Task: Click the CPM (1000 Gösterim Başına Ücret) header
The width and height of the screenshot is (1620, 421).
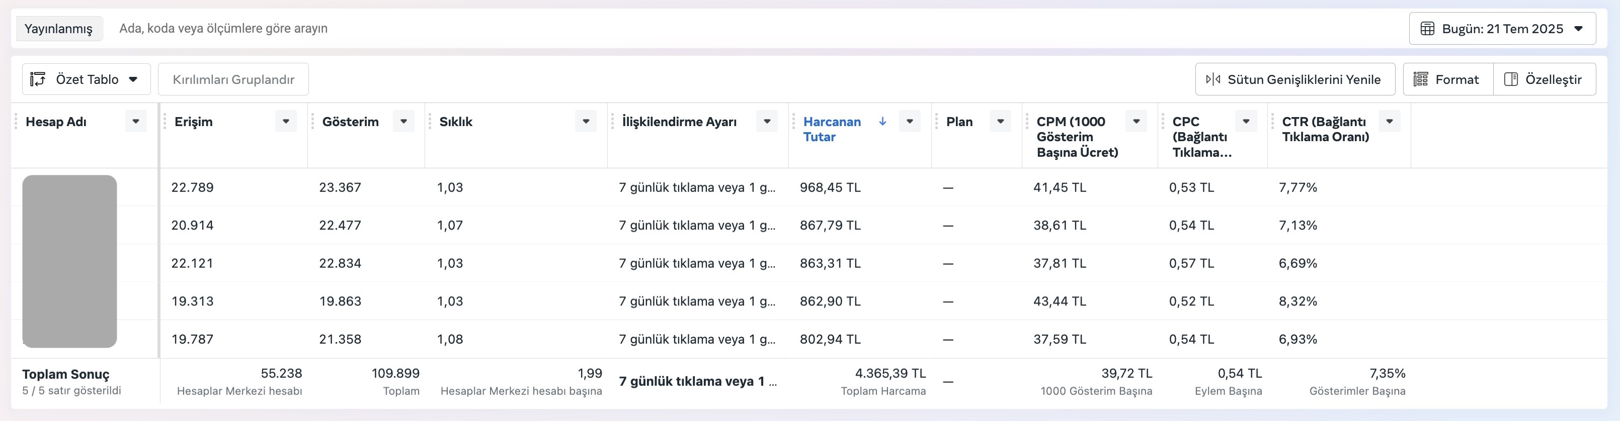Action: click(x=1077, y=136)
